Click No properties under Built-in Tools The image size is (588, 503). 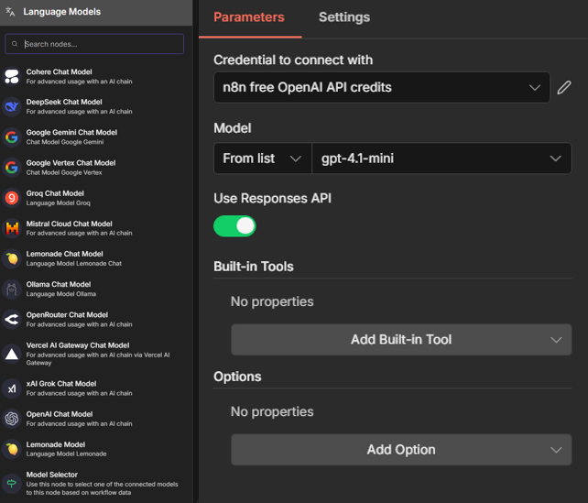[272, 301]
